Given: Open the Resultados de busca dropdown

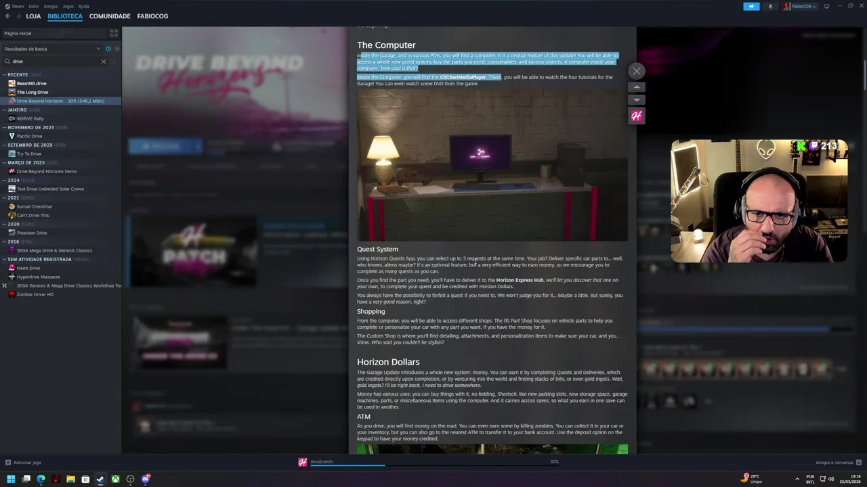Looking at the screenshot, I should [x=52, y=49].
